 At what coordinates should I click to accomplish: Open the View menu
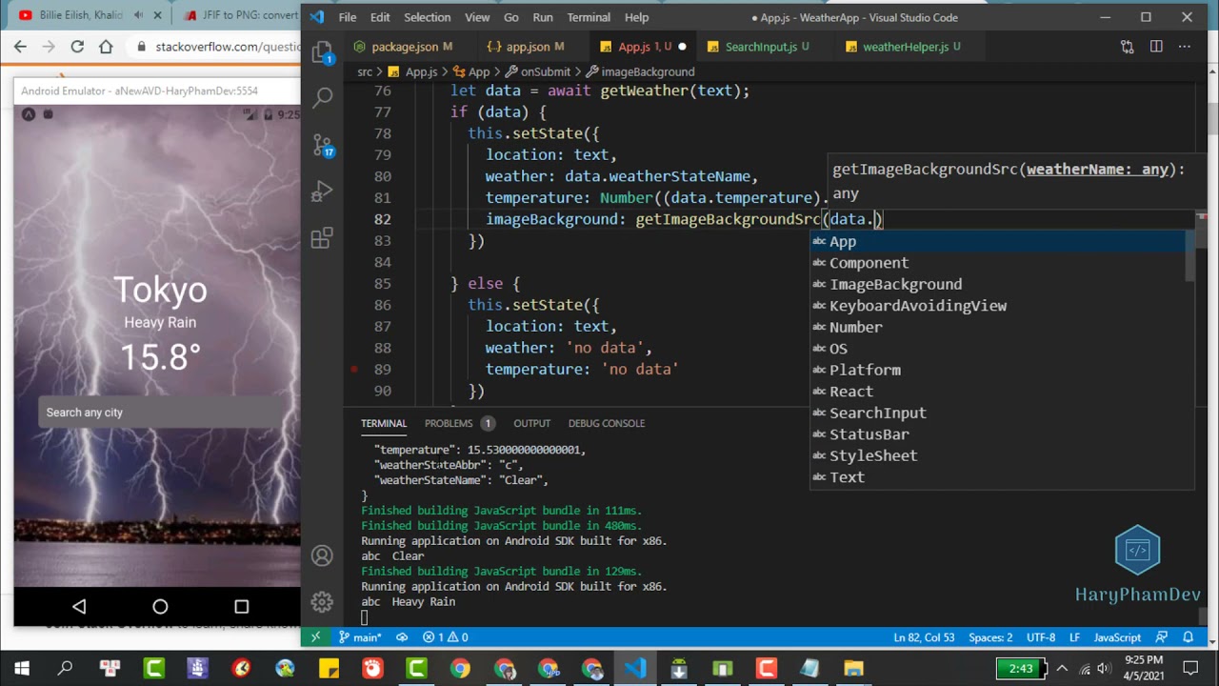point(478,17)
